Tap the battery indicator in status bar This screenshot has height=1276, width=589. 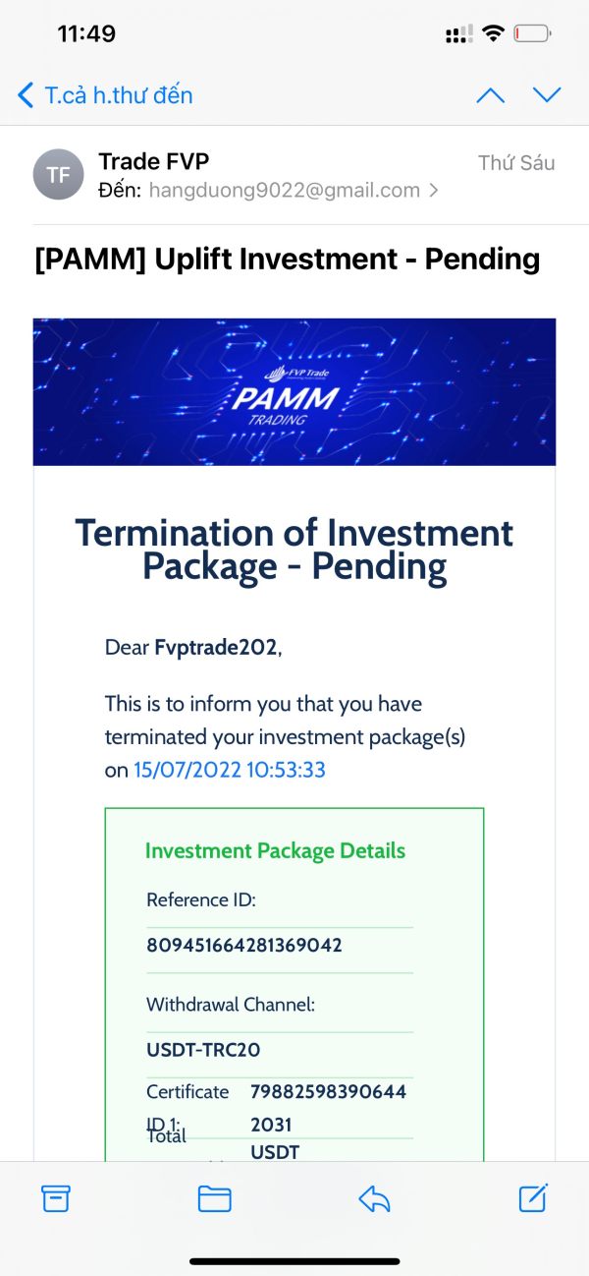[x=532, y=34]
